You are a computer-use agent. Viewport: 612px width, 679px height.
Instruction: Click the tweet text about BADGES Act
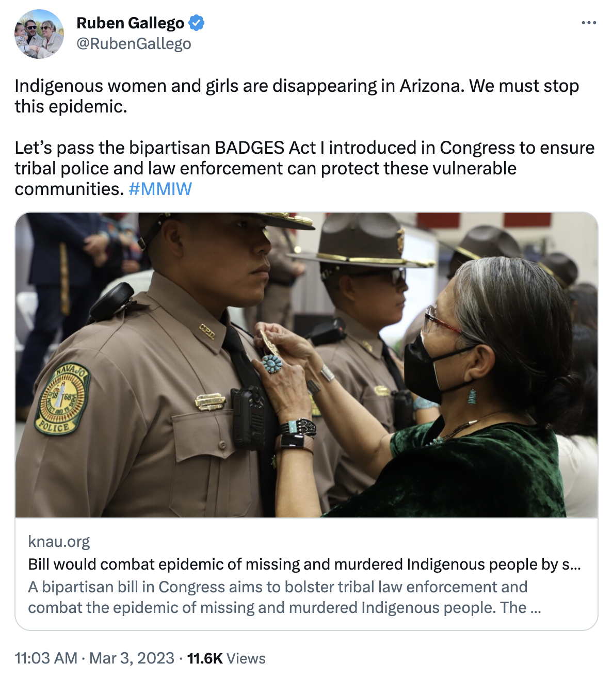point(304,168)
